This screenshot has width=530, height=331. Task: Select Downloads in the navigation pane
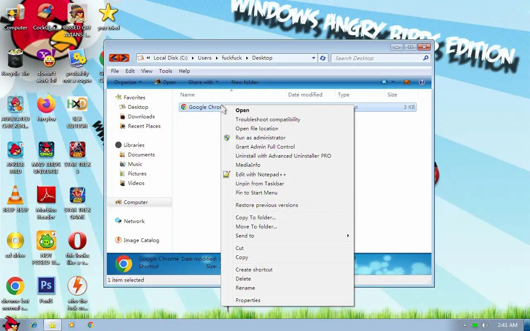click(x=141, y=117)
